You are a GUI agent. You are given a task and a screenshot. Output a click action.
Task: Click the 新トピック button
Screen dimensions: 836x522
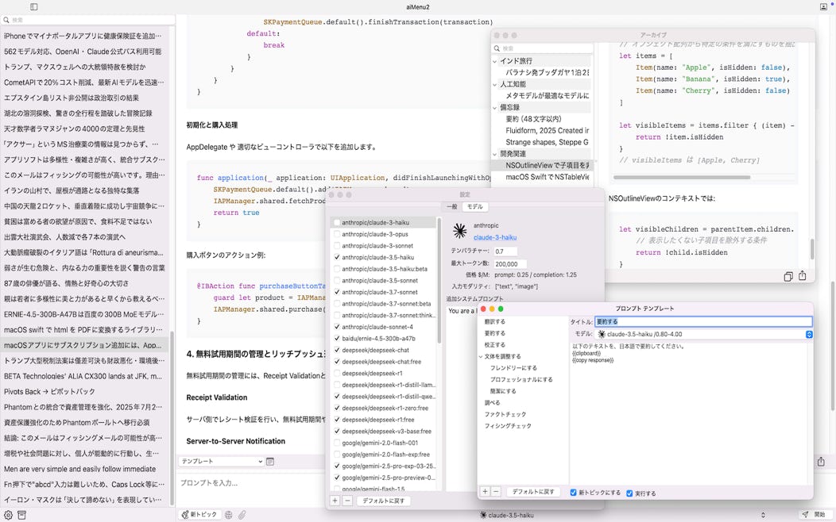coord(200,515)
